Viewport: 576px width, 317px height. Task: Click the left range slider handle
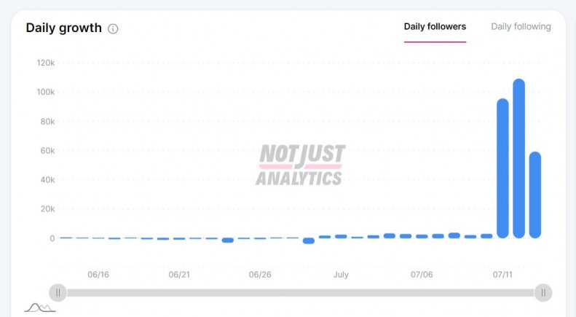(x=58, y=293)
